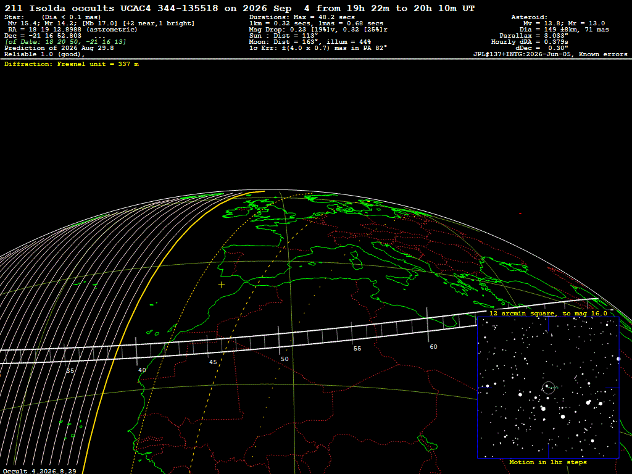This screenshot has height=474, width=632.
Task: Select the 50 minute path marker
Action: [x=285, y=359]
